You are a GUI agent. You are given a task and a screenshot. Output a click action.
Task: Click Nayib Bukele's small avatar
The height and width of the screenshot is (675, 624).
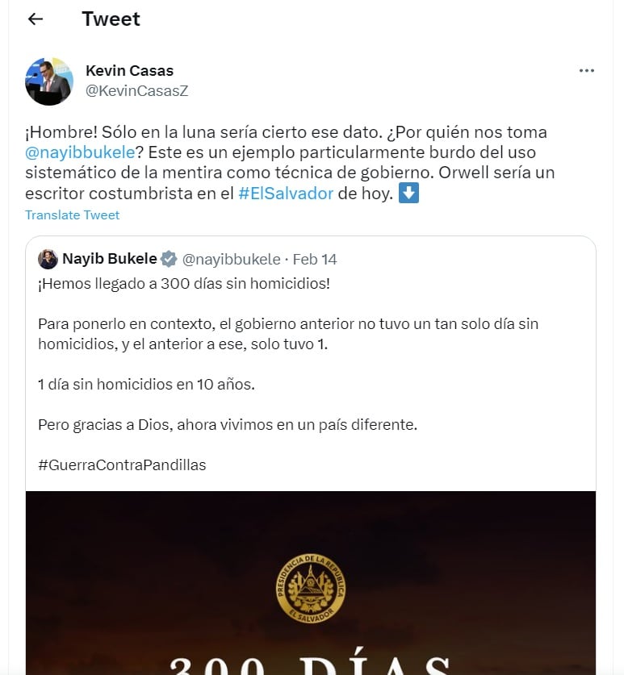pyautogui.click(x=48, y=259)
